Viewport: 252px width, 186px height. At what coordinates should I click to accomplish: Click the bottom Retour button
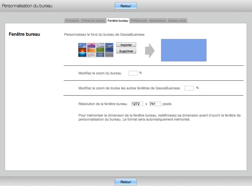click(126, 182)
